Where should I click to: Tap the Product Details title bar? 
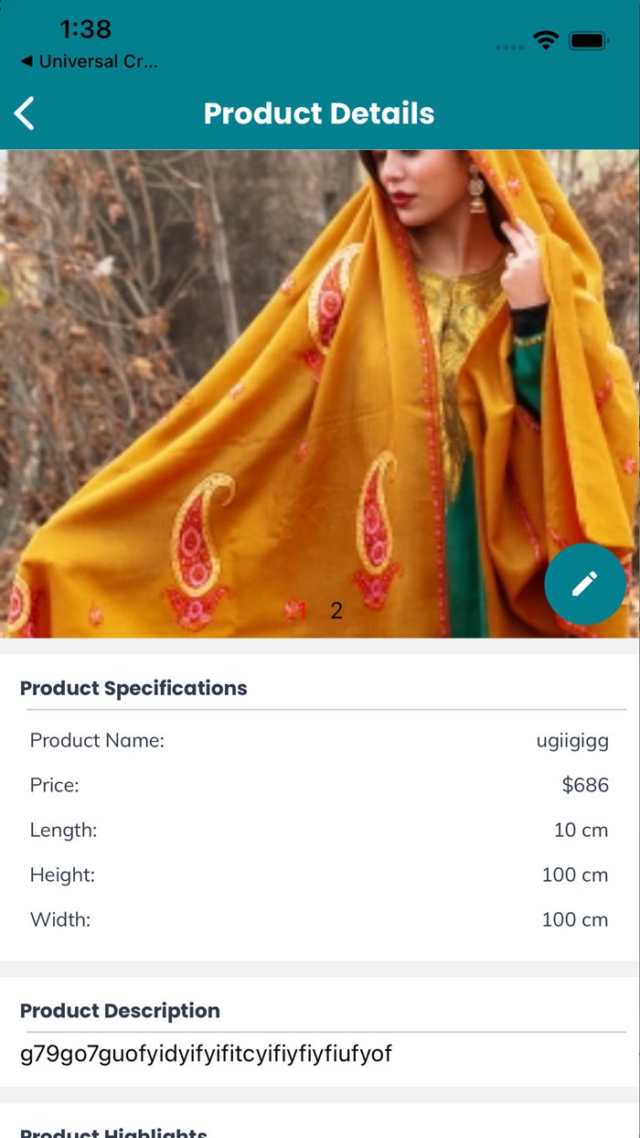pyautogui.click(x=319, y=113)
